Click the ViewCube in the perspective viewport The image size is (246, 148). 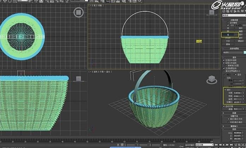[x=211, y=79]
